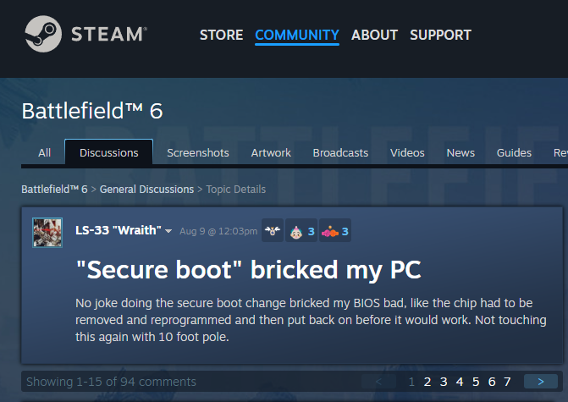Jump to comments page 4
This screenshot has height=402, width=568.
[x=460, y=382]
